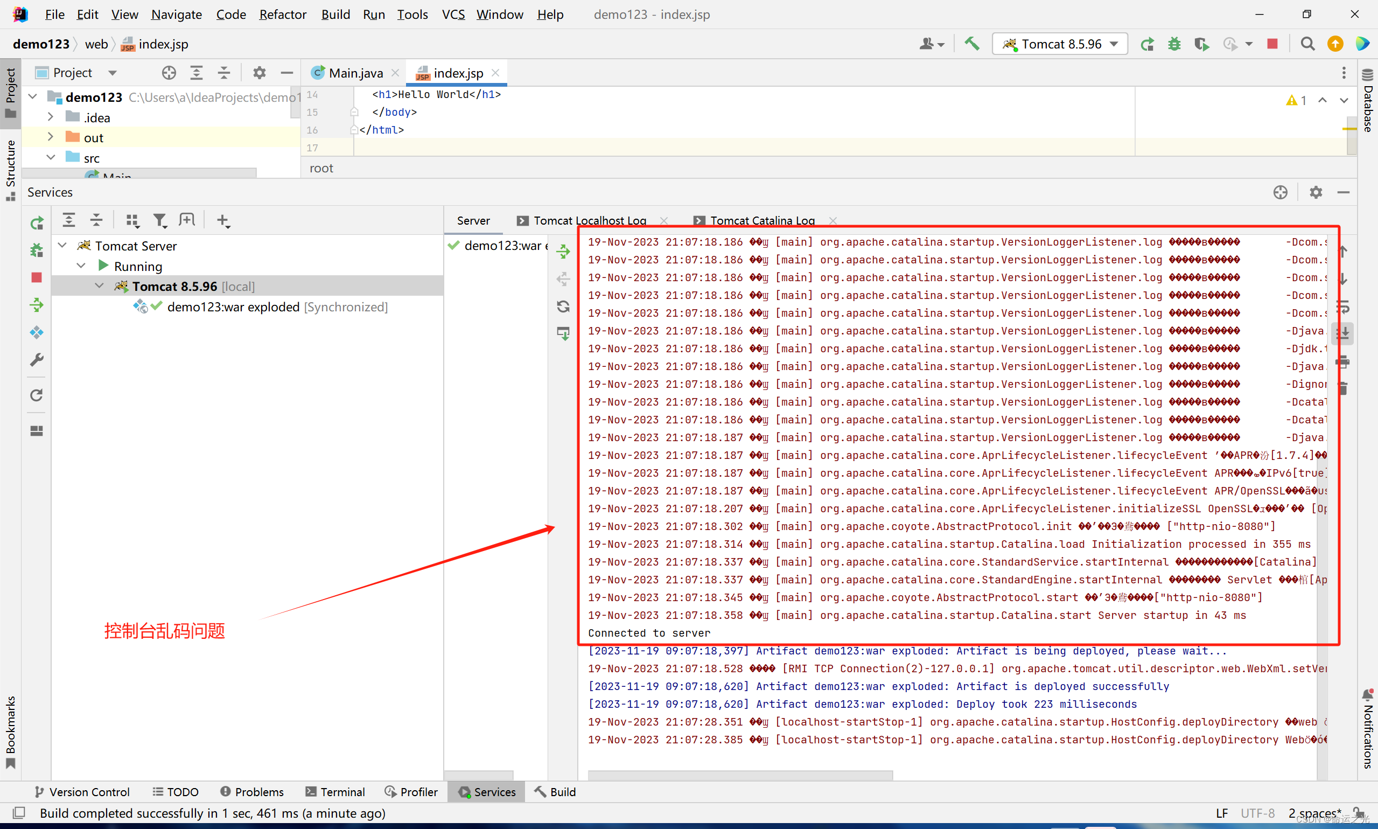The image size is (1378, 829).
Task: Run Tomcat with coverage from the toolbar
Action: [1201, 44]
